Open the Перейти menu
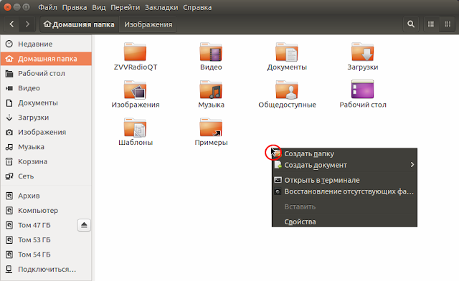 click(125, 7)
